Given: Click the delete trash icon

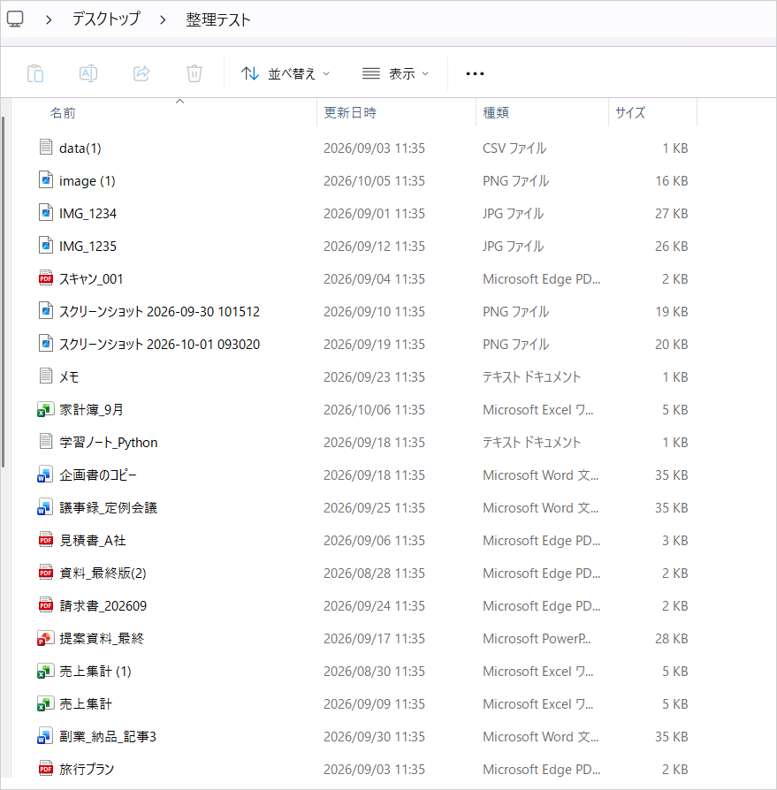Looking at the screenshot, I should 194,73.
